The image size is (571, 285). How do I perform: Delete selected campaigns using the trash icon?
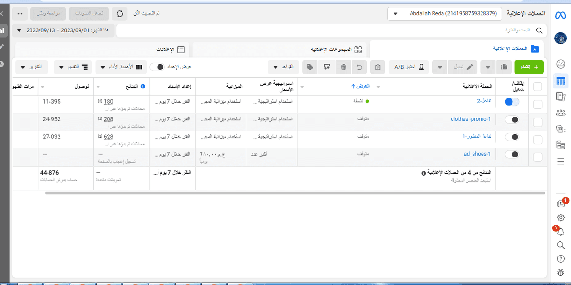343,67
